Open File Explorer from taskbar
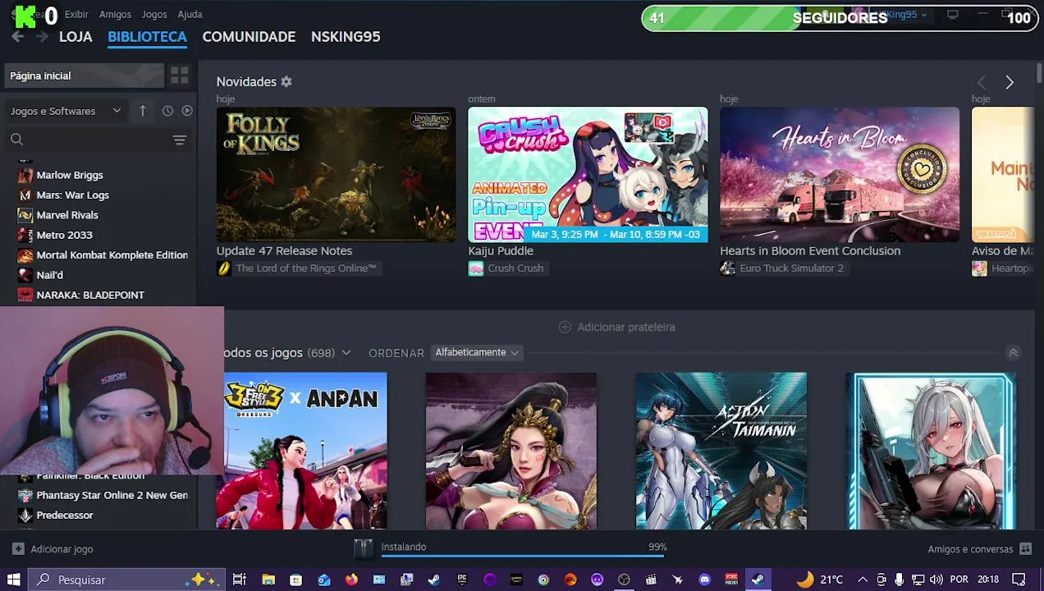Viewport: 1044px width, 591px height. click(268, 580)
